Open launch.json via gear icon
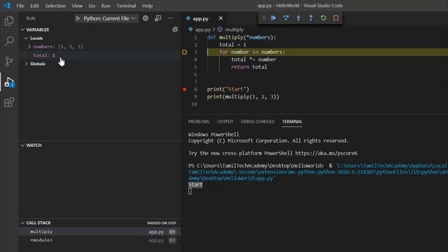Image resolution: width=448 pixels, height=252 pixels. 146,18
